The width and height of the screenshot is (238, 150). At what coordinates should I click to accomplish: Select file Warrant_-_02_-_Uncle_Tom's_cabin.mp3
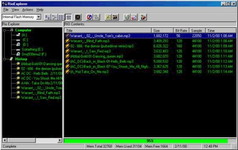(100, 36)
